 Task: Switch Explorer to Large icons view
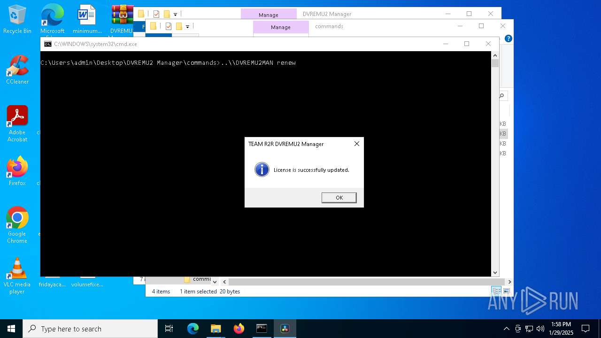coord(506,291)
